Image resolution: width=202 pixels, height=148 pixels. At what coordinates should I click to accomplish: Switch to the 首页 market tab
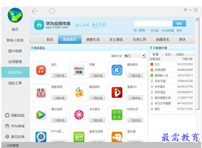point(50,40)
